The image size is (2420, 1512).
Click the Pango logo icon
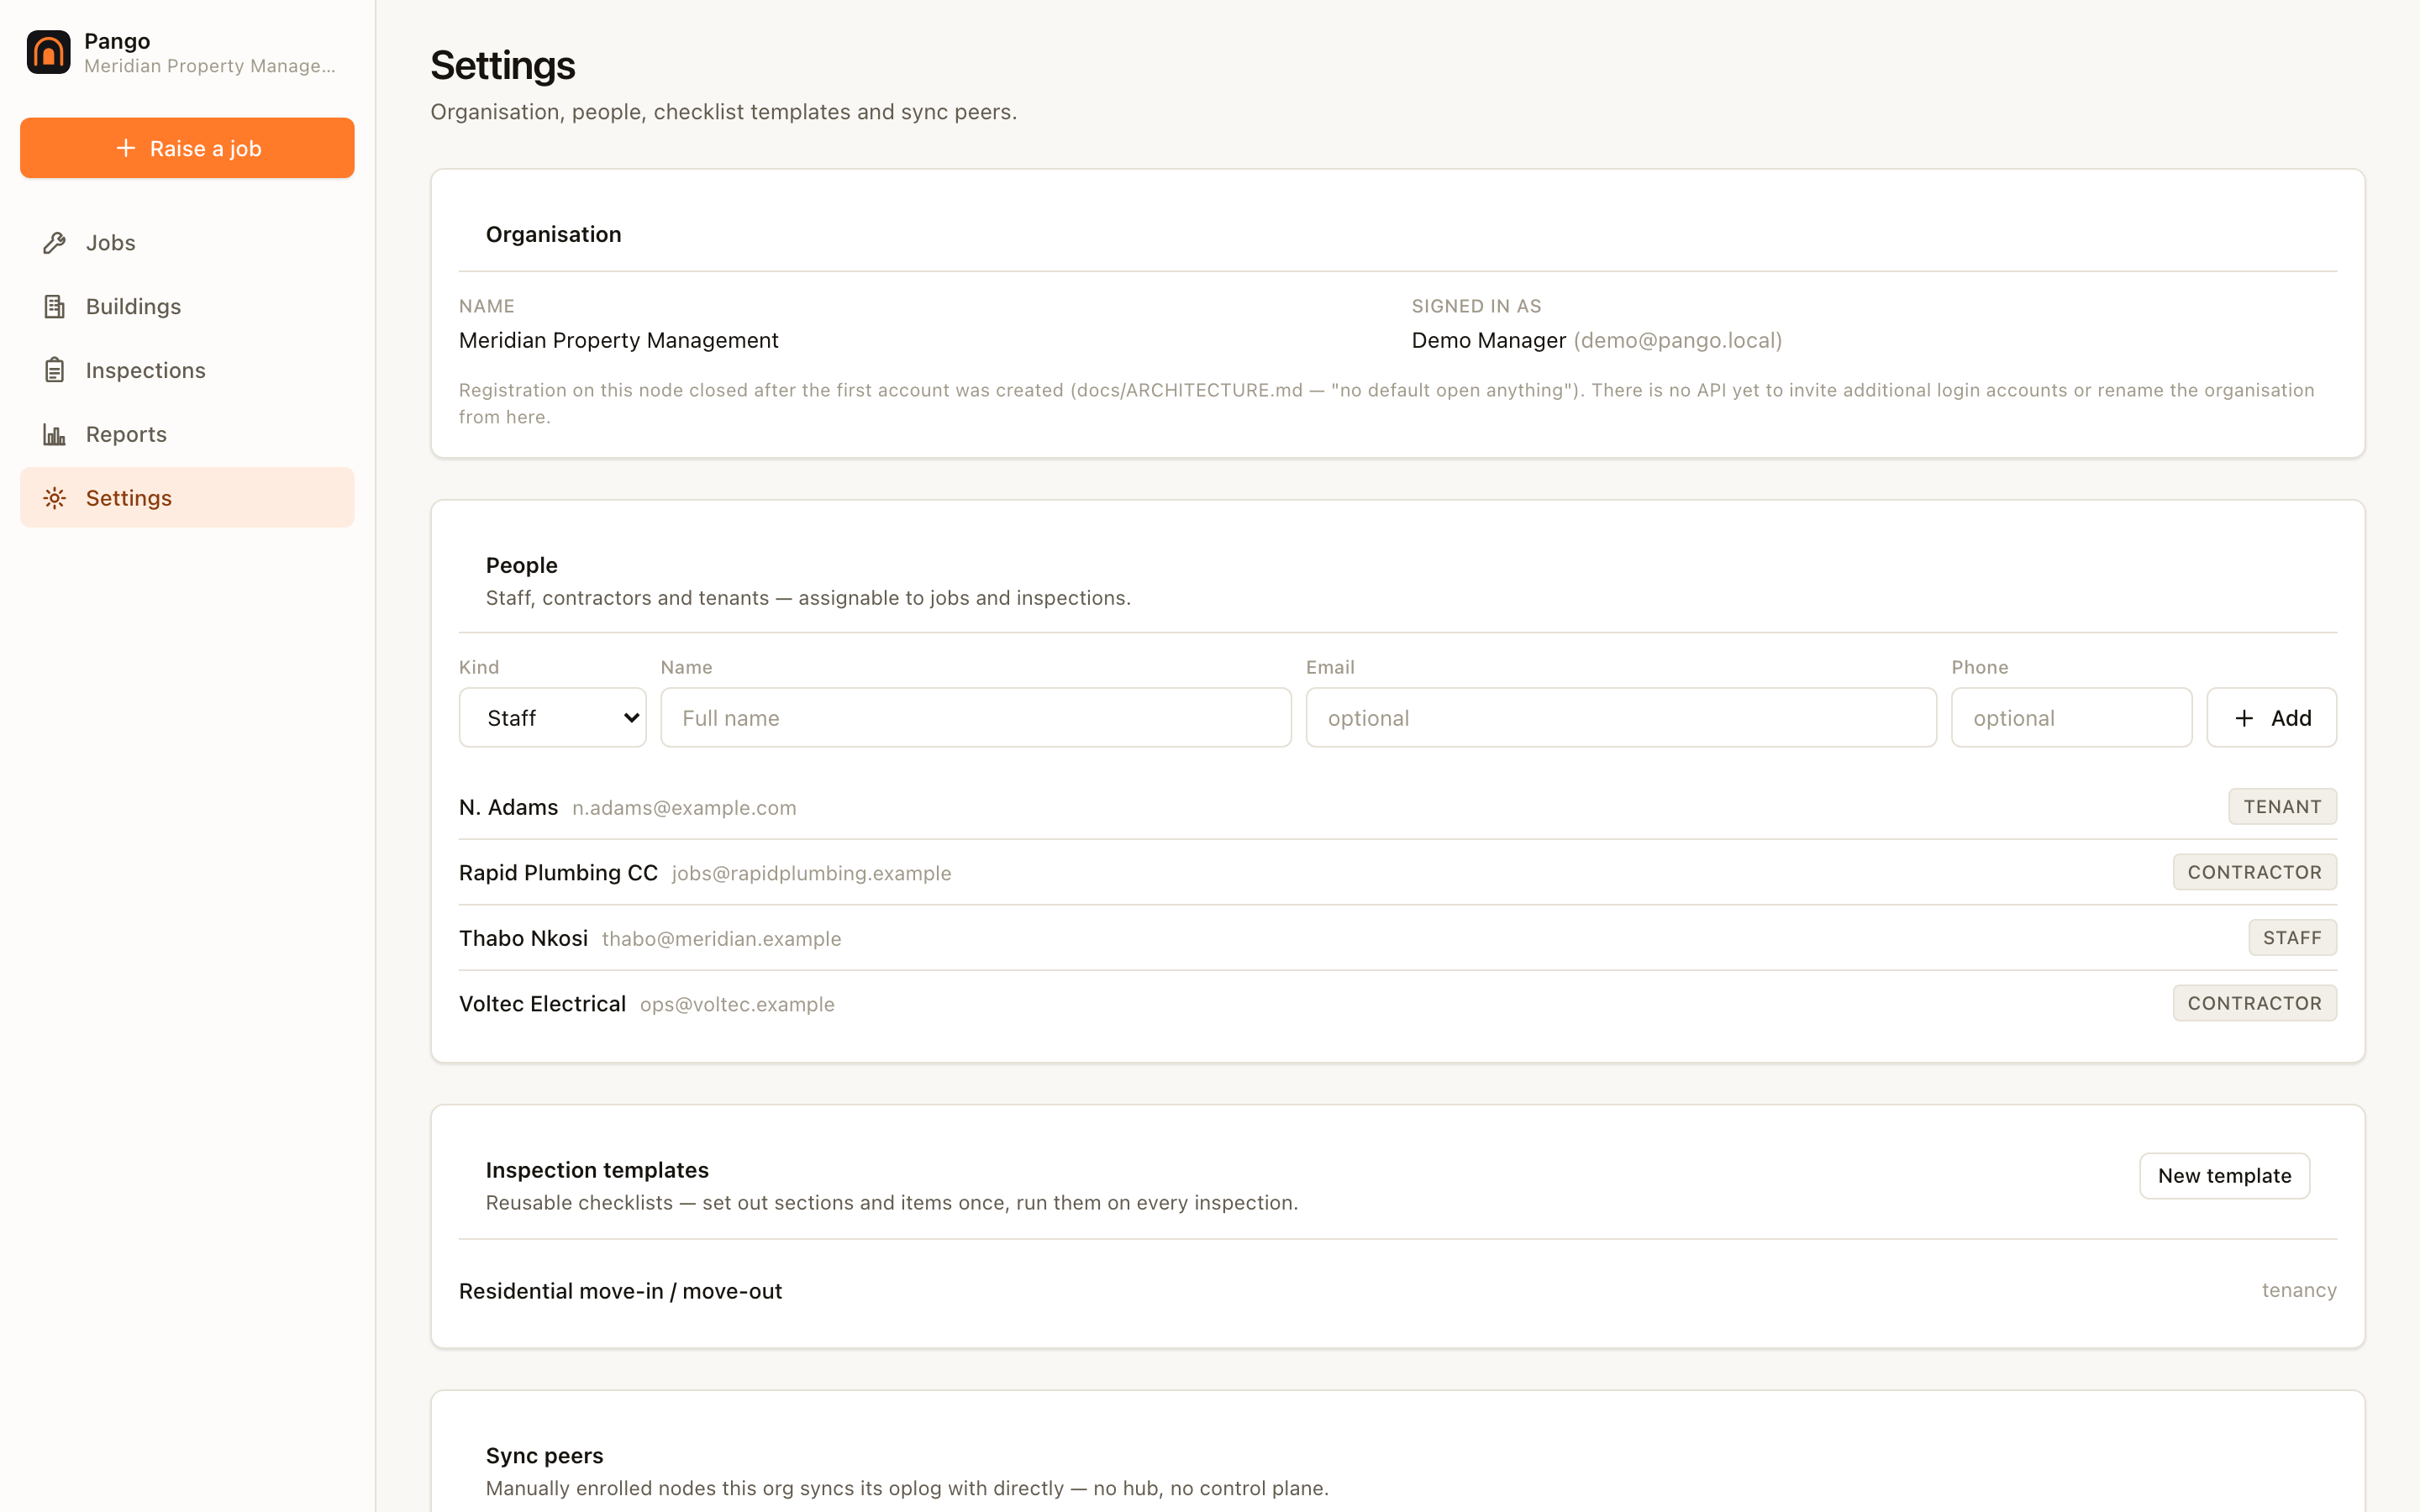point(48,52)
